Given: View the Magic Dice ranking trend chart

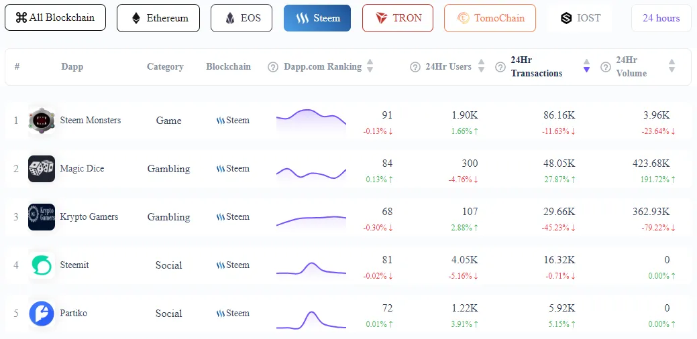Looking at the screenshot, I should click(x=311, y=173).
